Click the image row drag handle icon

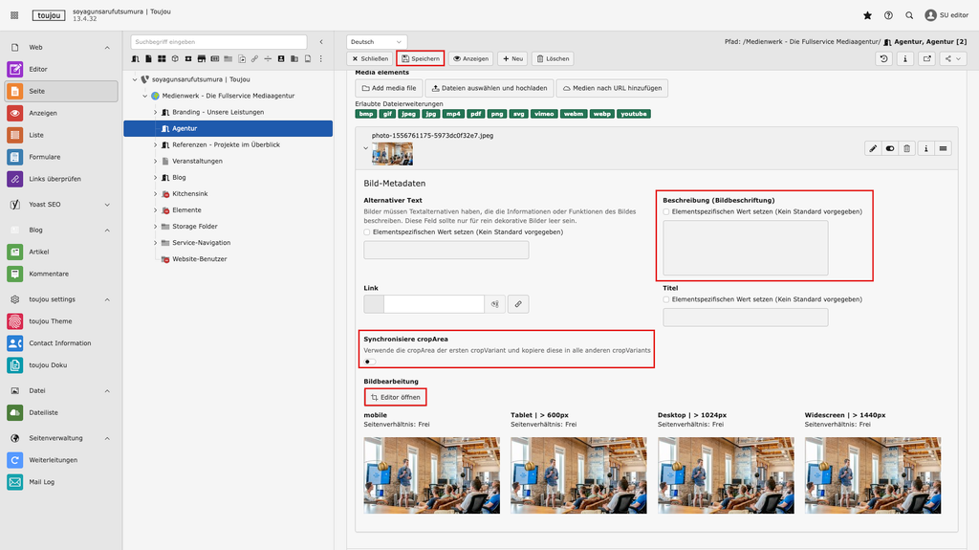coord(944,149)
